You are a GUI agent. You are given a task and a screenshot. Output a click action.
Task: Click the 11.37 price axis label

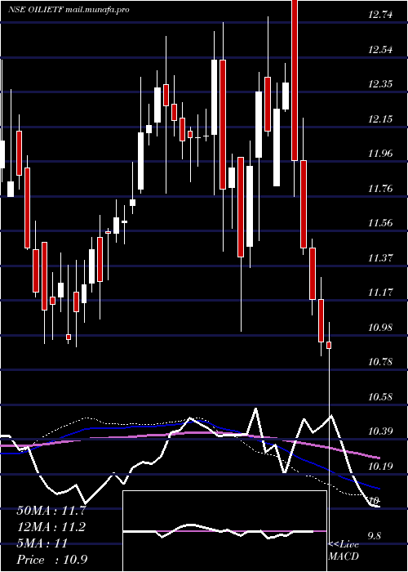tap(379, 258)
